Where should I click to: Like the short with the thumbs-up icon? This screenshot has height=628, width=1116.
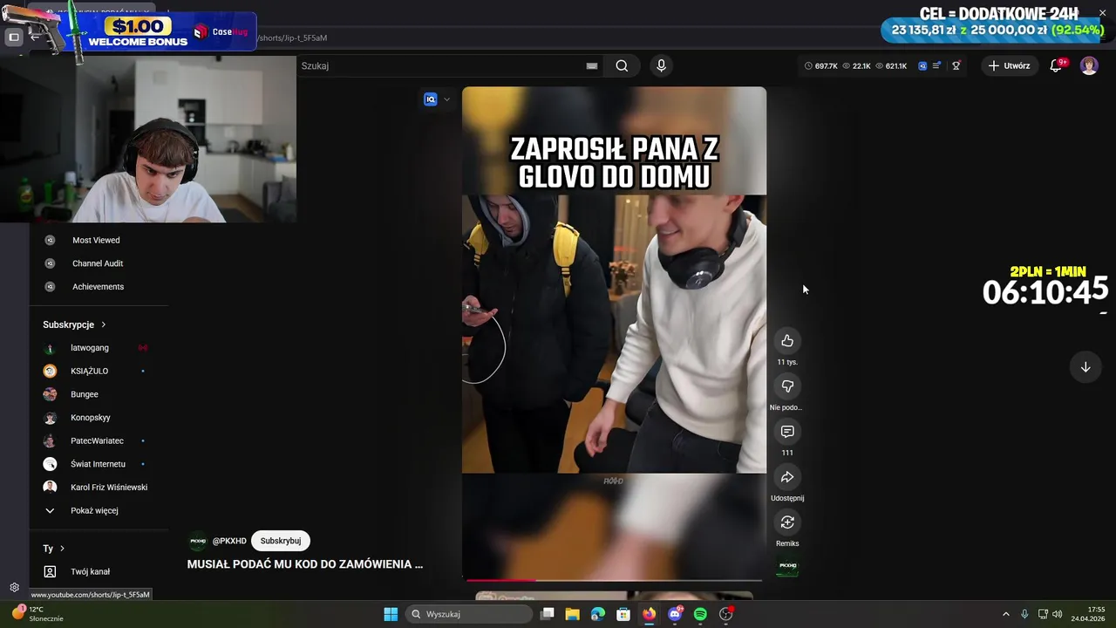coord(787,341)
